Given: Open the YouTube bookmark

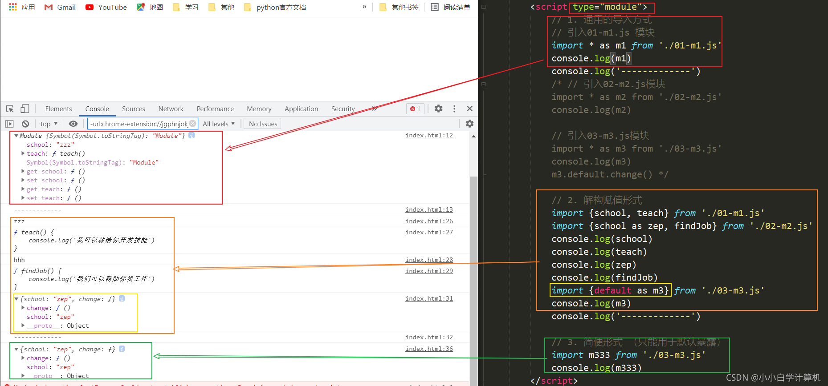Looking at the screenshot, I should tap(106, 7).
